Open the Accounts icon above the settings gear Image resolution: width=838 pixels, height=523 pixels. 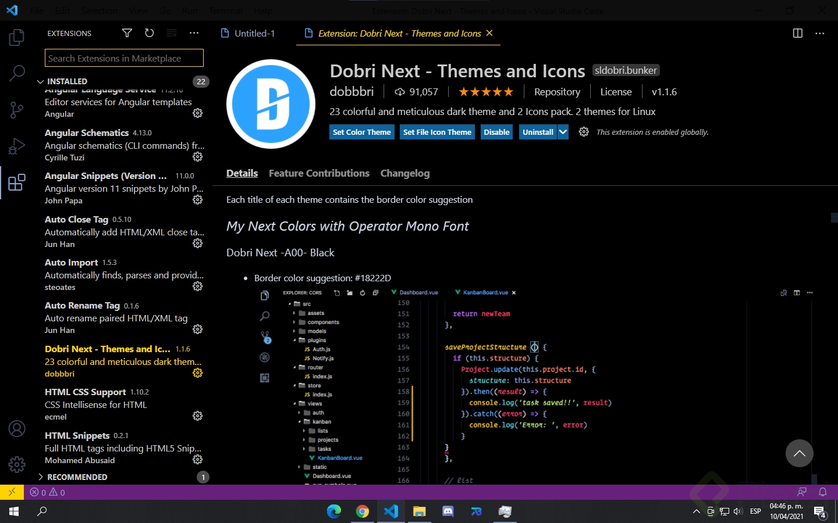(16, 428)
